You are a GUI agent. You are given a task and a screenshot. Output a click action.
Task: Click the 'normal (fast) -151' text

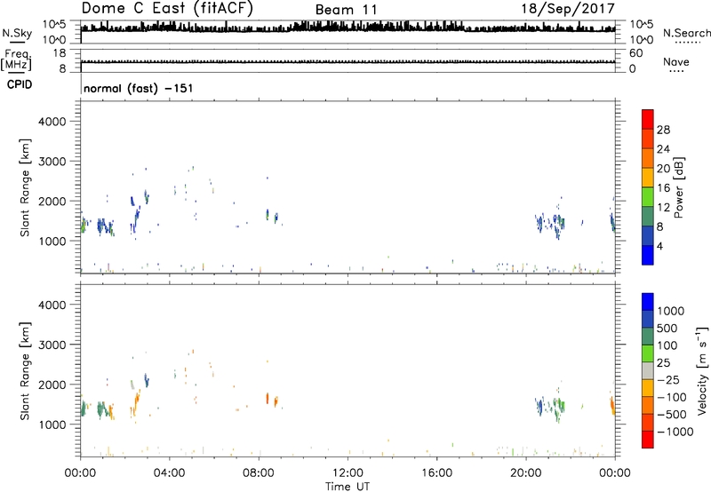139,88
